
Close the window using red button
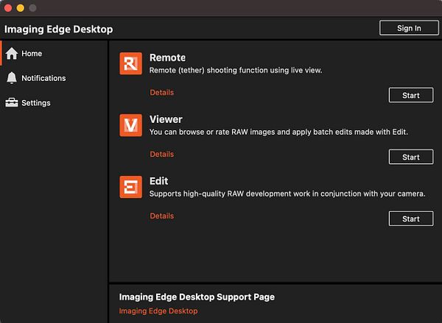8,7
